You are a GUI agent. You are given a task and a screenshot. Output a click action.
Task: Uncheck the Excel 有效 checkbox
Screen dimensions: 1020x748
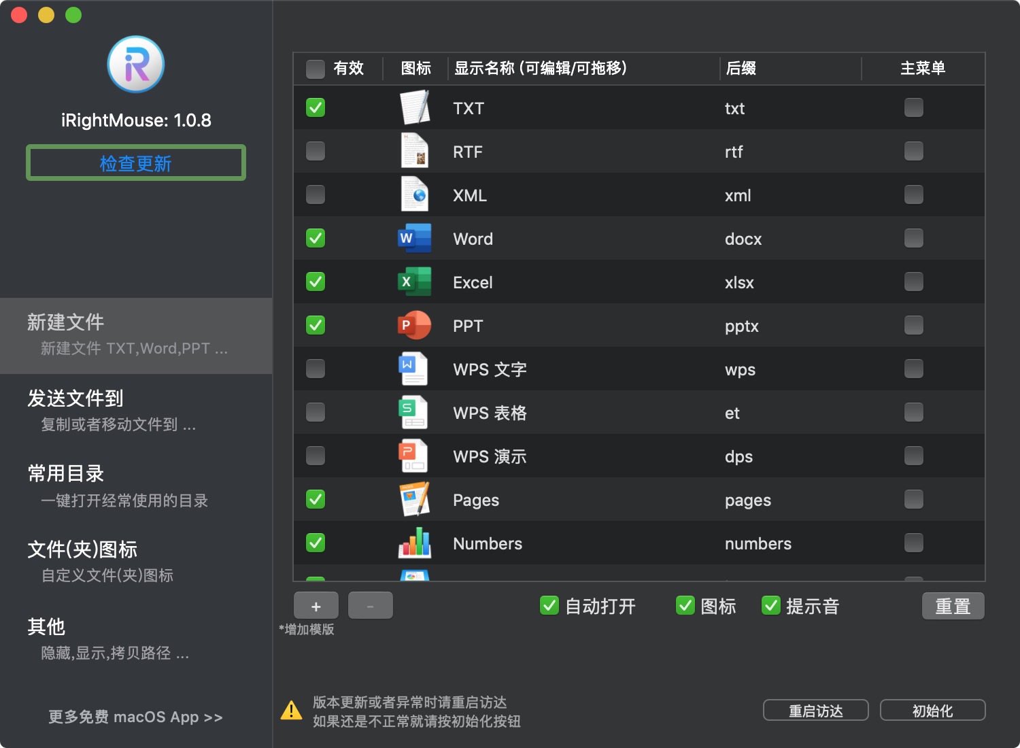pos(316,282)
